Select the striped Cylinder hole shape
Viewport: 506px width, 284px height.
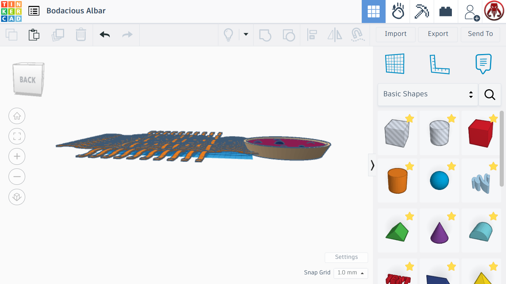point(439,133)
